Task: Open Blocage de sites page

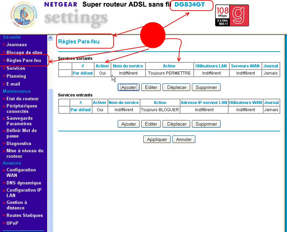Action: coord(24,53)
